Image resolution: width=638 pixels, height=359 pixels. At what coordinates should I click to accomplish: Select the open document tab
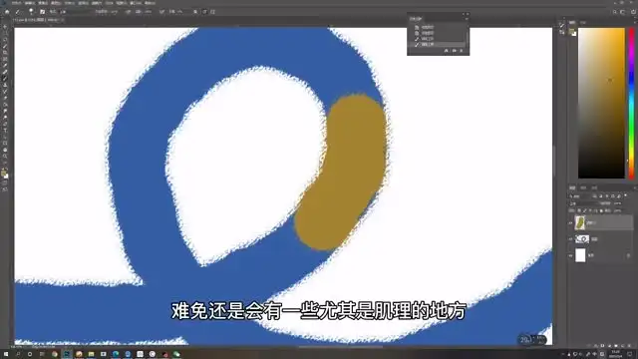[x=39, y=20]
